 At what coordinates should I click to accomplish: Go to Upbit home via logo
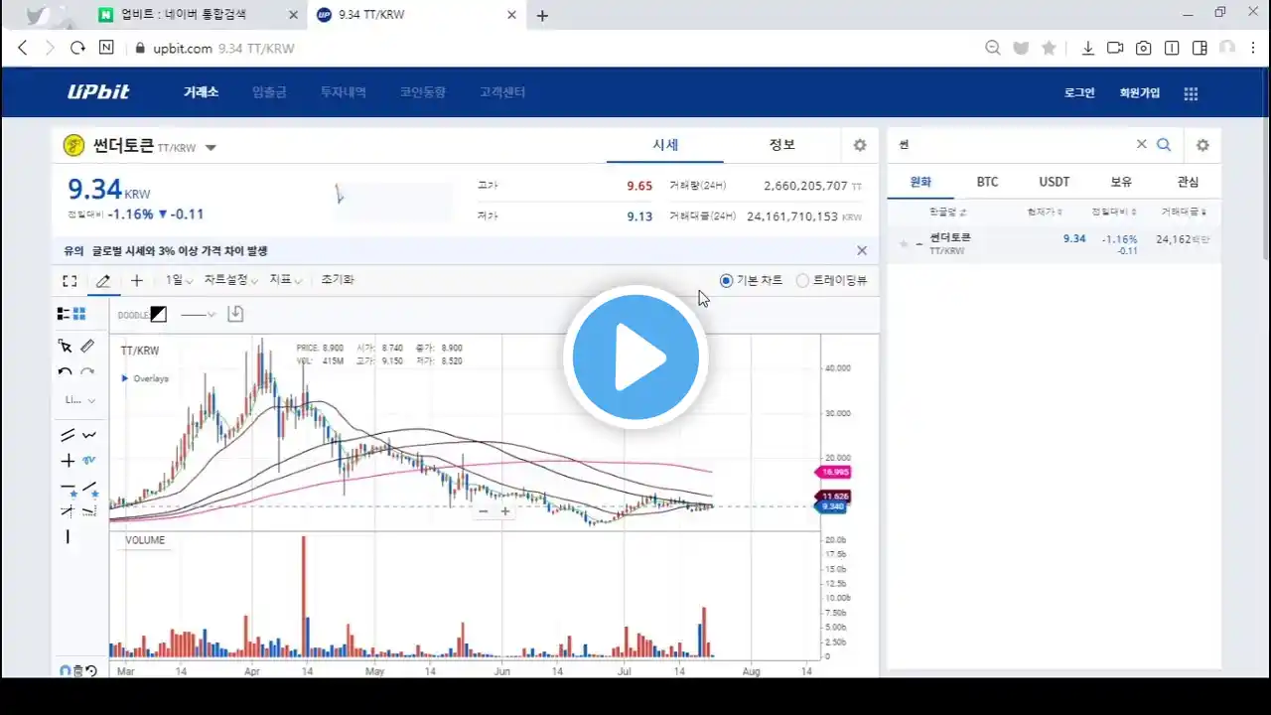point(98,92)
